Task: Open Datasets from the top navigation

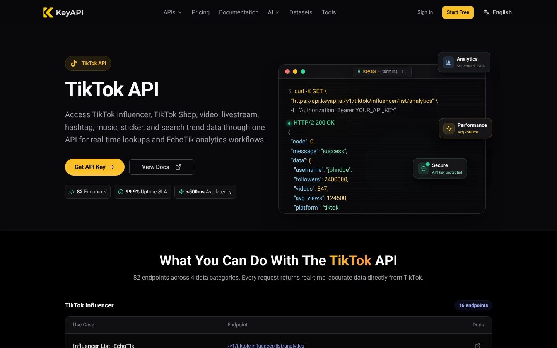Action: pyautogui.click(x=301, y=12)
